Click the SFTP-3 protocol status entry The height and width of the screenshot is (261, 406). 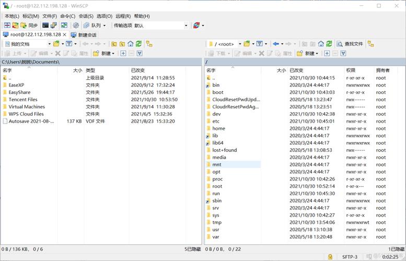tap(350, 257)
